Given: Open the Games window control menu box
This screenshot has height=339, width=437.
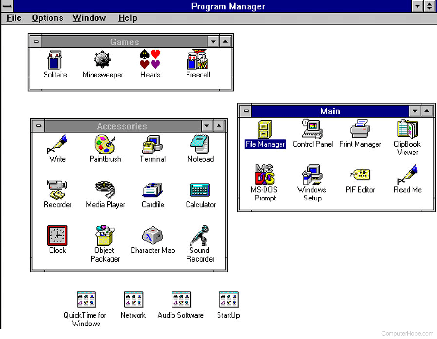Looking at the screenshot, I should pos(36,42).
